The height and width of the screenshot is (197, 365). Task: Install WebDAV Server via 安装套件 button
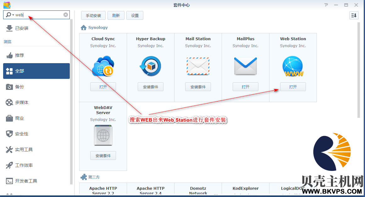click(x=103, y=156)
